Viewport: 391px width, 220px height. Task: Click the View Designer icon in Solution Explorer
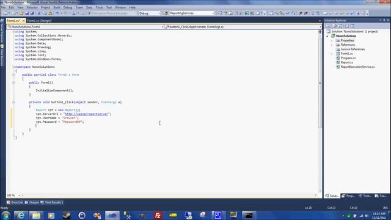point(353,26)
